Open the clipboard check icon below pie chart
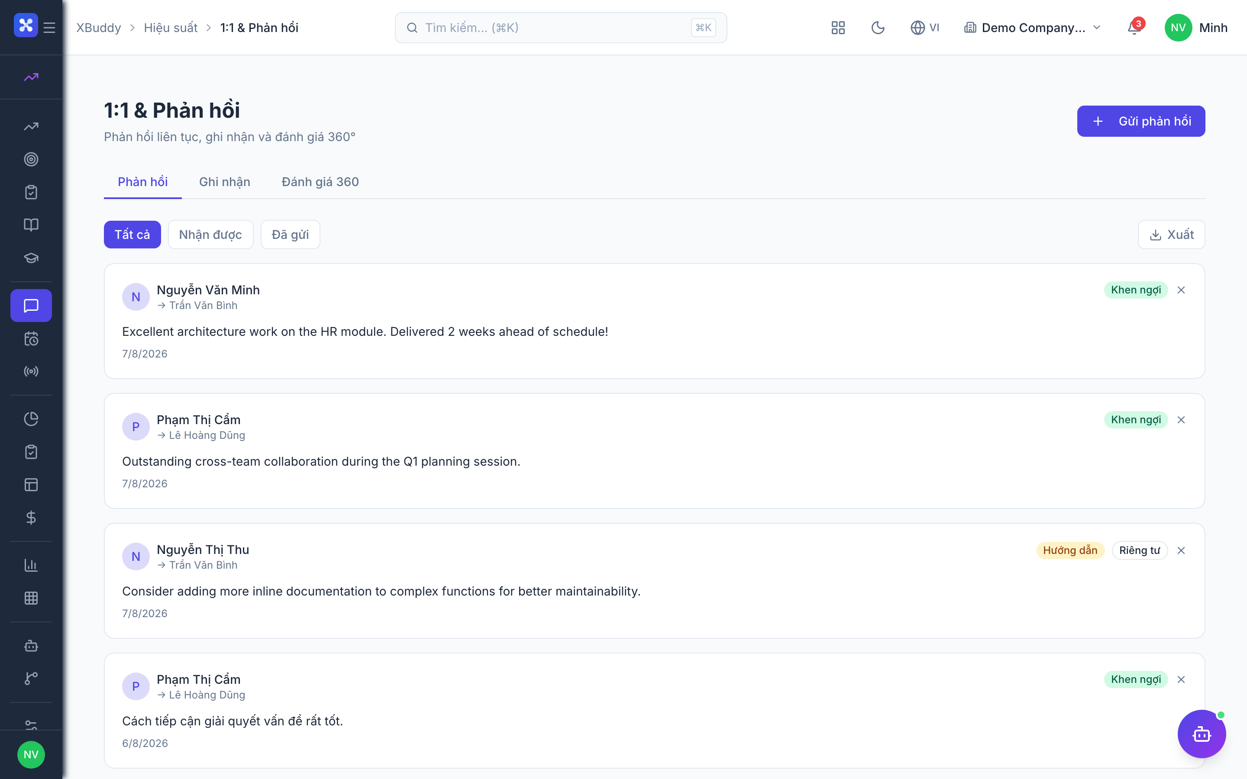Image resolution: width=1247 pixels, height=779 pixels. [x=31, y=452]
